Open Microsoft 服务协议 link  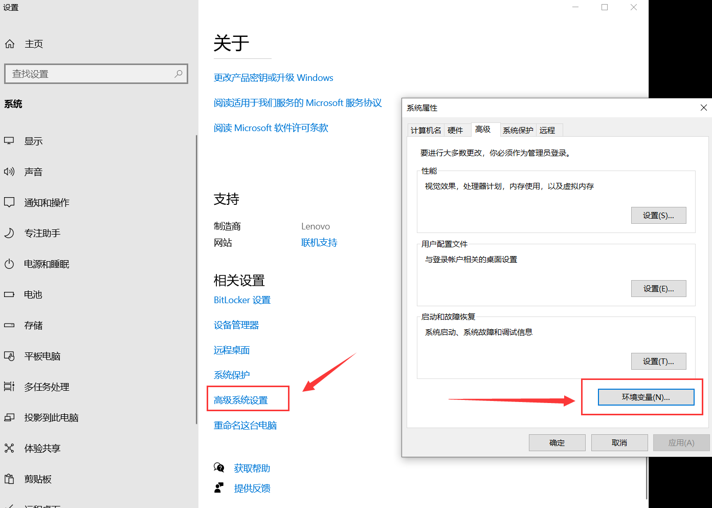[x=298, y=103]
